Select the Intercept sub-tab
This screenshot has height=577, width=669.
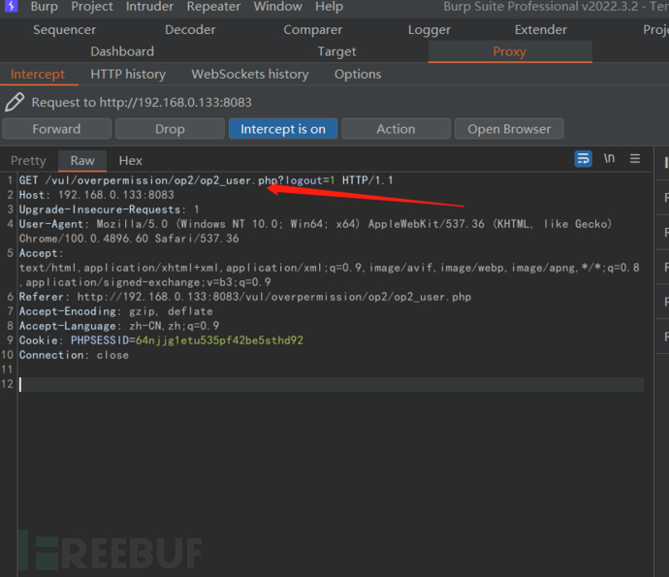point(38,75)
